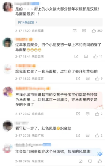
Task: Click the chevron next to 共14条回复
Action: 36,22
